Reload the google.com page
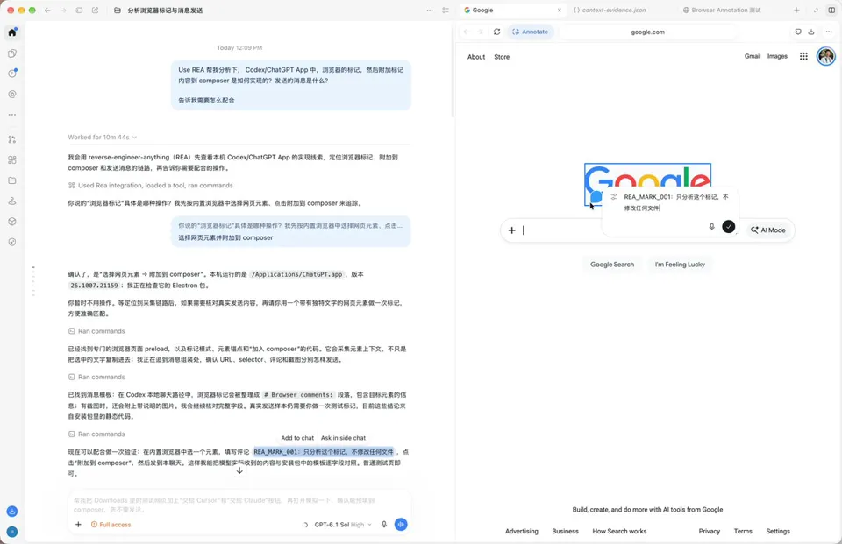 pos(496,32)
